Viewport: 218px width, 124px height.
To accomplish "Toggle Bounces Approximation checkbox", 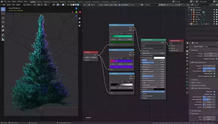I will [x=214, y=76].
